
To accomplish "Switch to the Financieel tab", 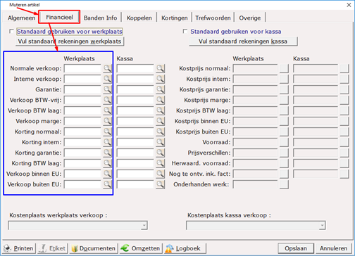I will pyautogui.click(x=59, y=17).
